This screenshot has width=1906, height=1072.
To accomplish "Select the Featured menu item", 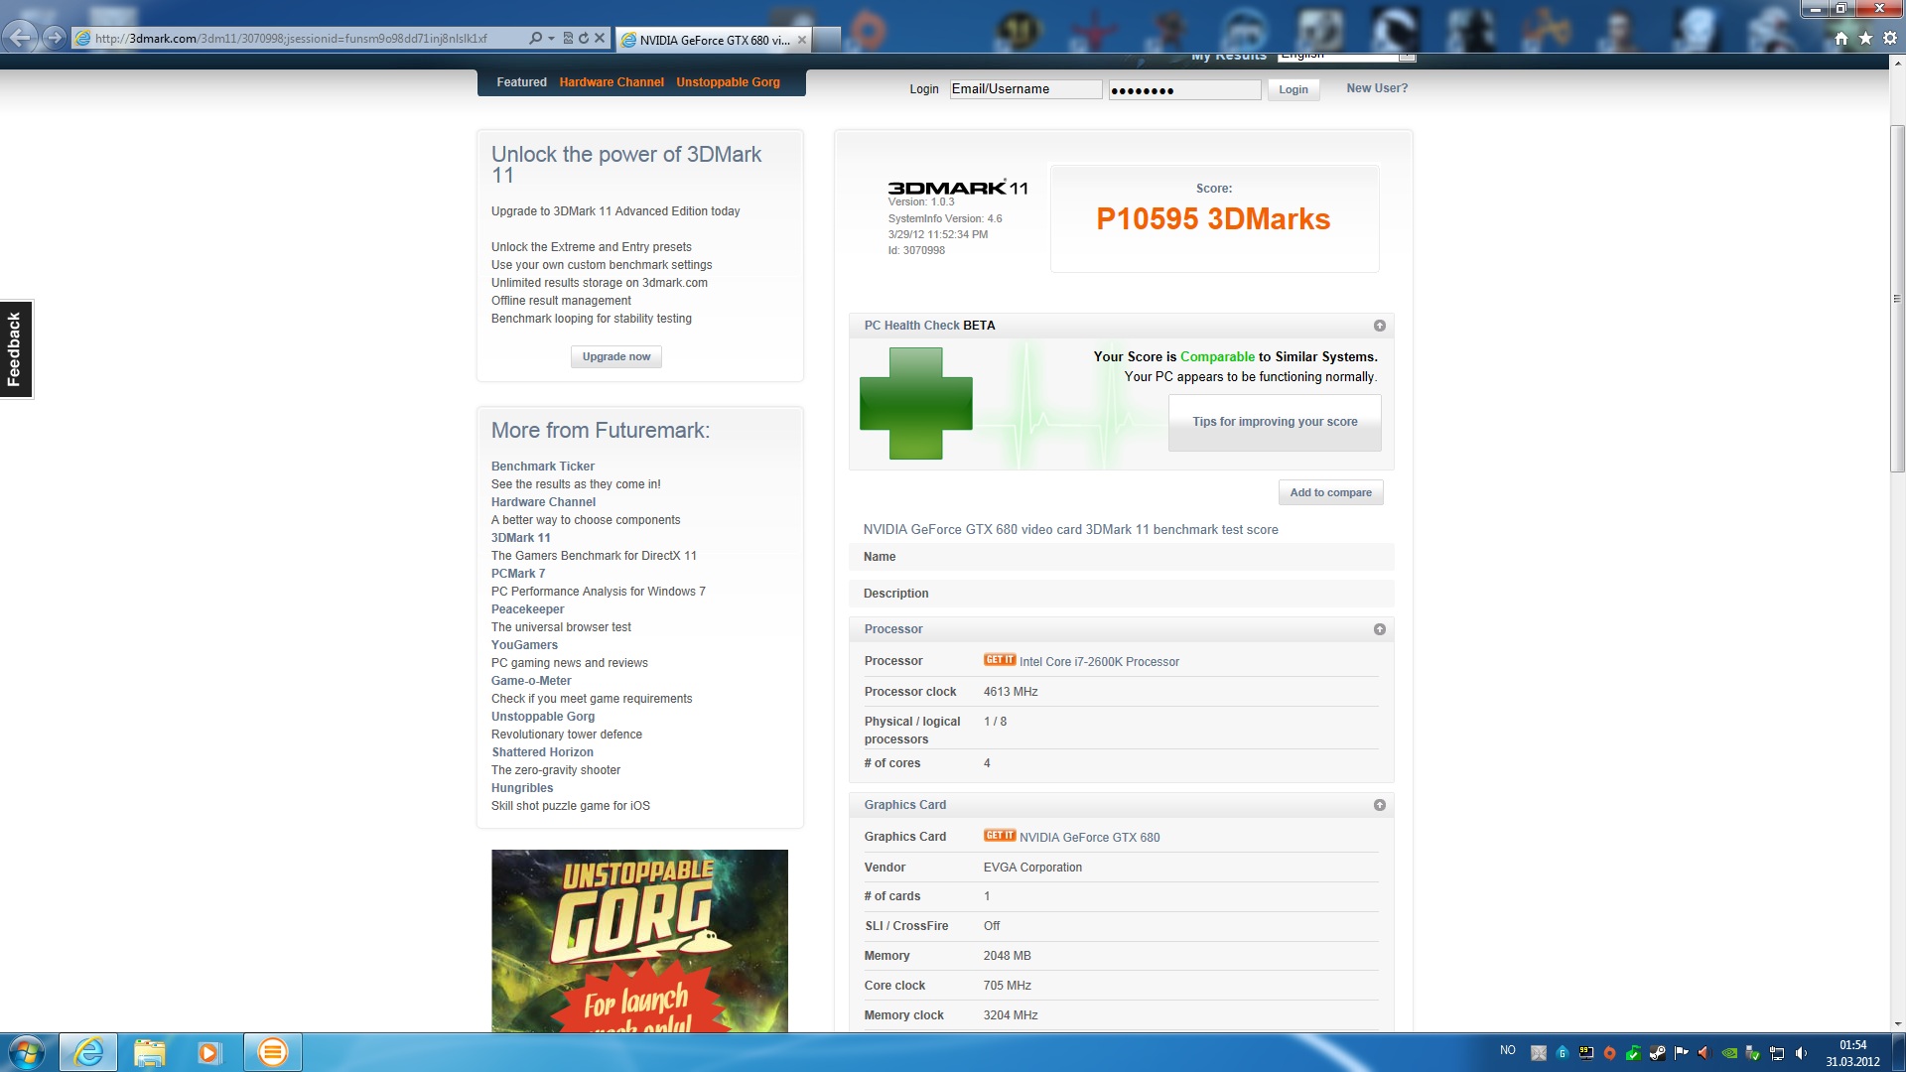I will click(521, 82).
